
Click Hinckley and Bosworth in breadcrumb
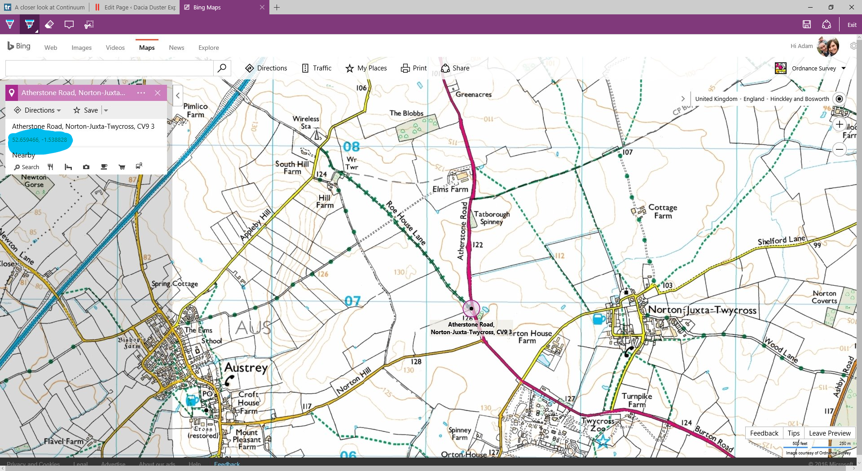[x=800, y=99]
